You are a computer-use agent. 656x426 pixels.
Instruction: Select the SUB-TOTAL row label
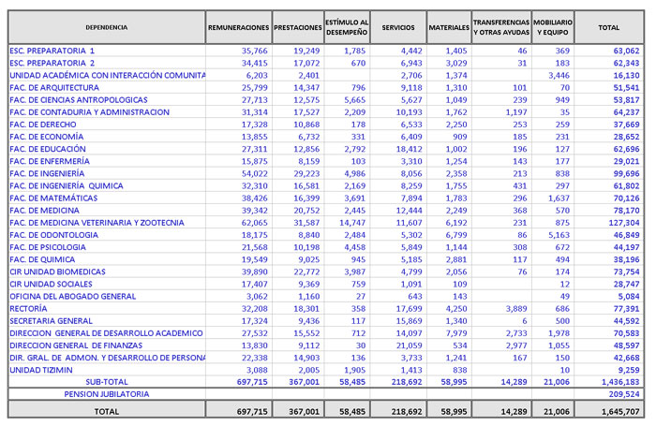(106, 382)
